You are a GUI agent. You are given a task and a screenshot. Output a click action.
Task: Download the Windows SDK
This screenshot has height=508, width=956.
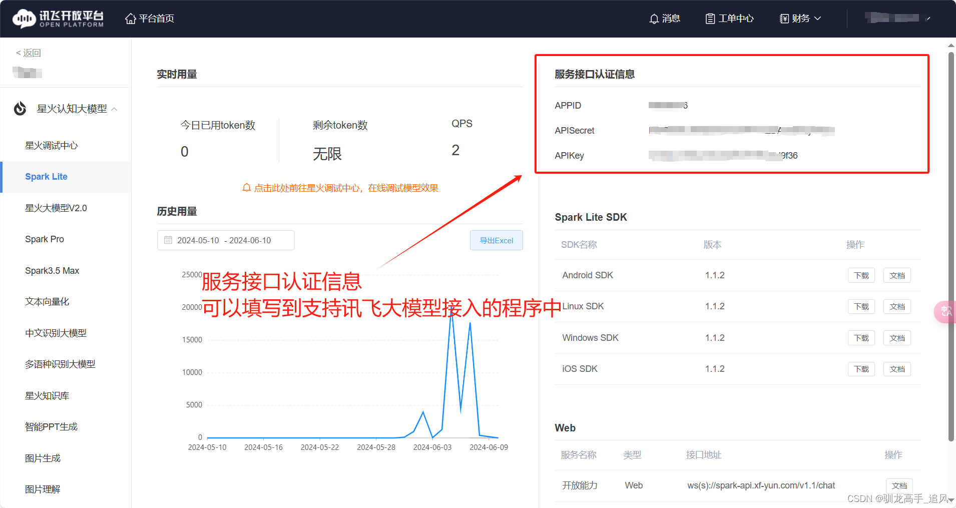point(861,338)
